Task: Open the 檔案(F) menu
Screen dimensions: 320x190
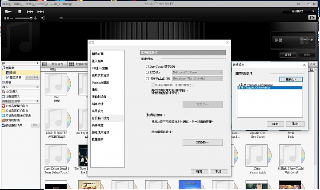Action: coord(7,4)
